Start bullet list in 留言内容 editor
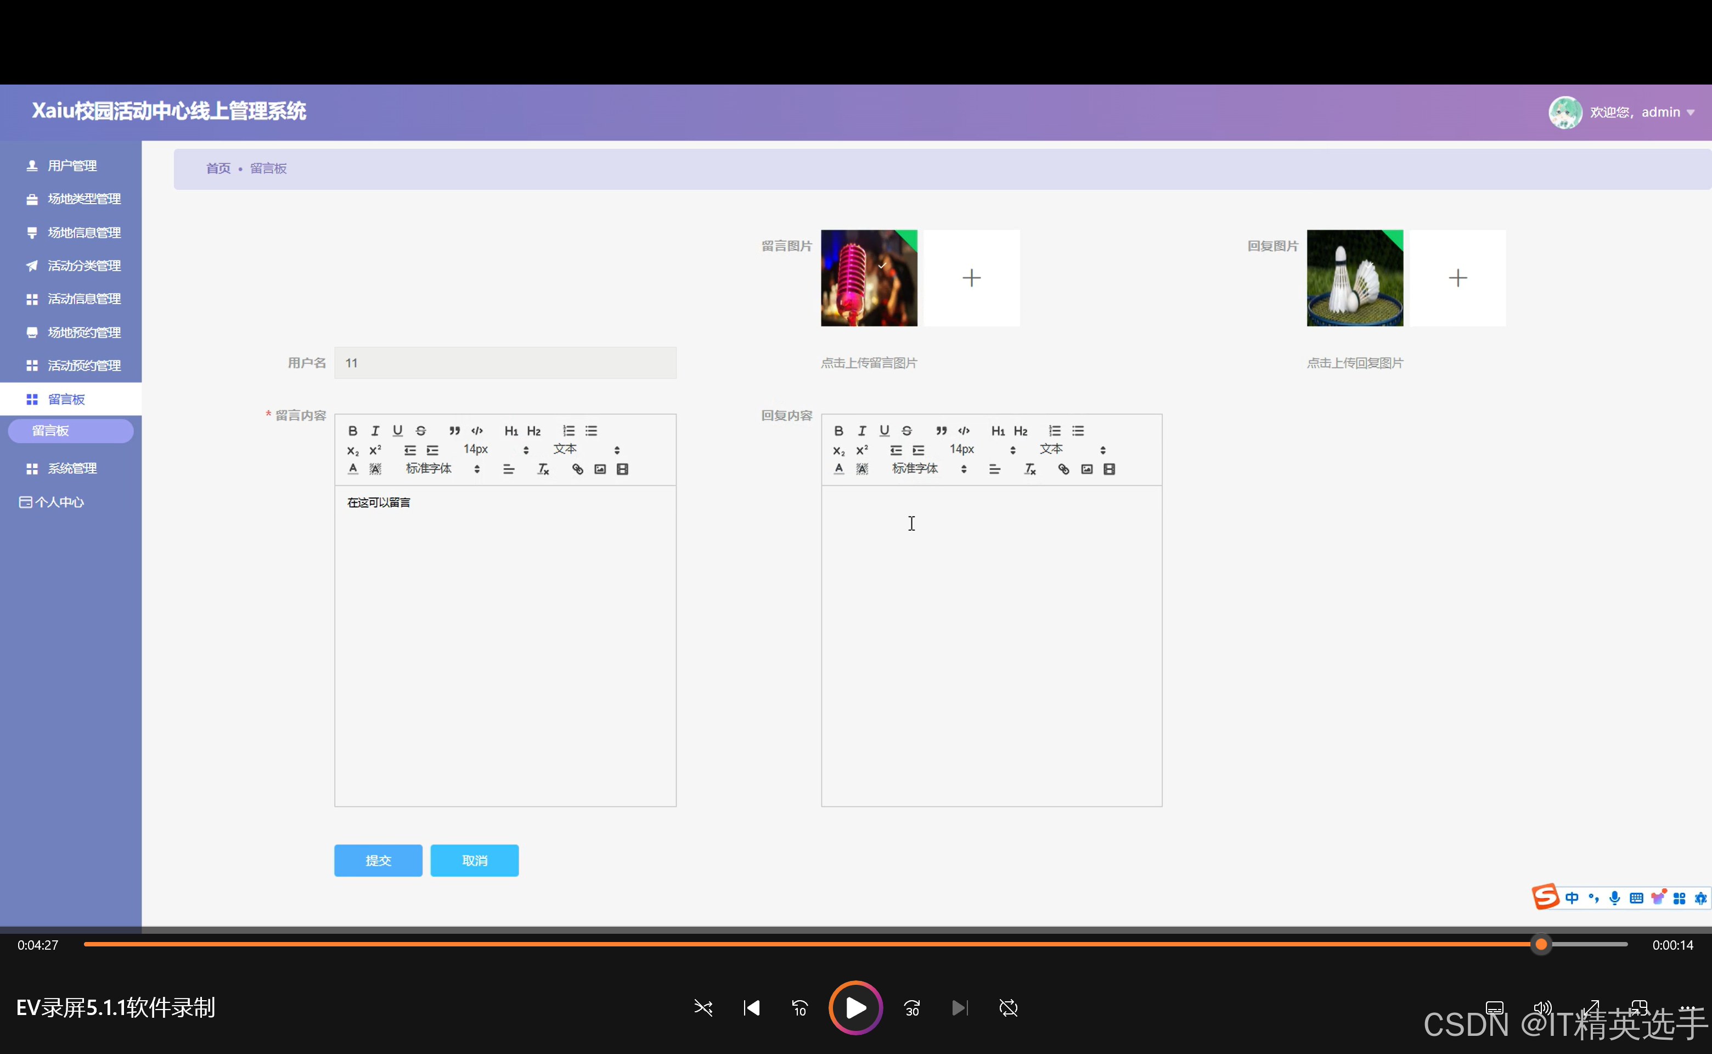The width and height of the screenshot is (1712, 1054). pyautogui.click(x=592, y=431)
